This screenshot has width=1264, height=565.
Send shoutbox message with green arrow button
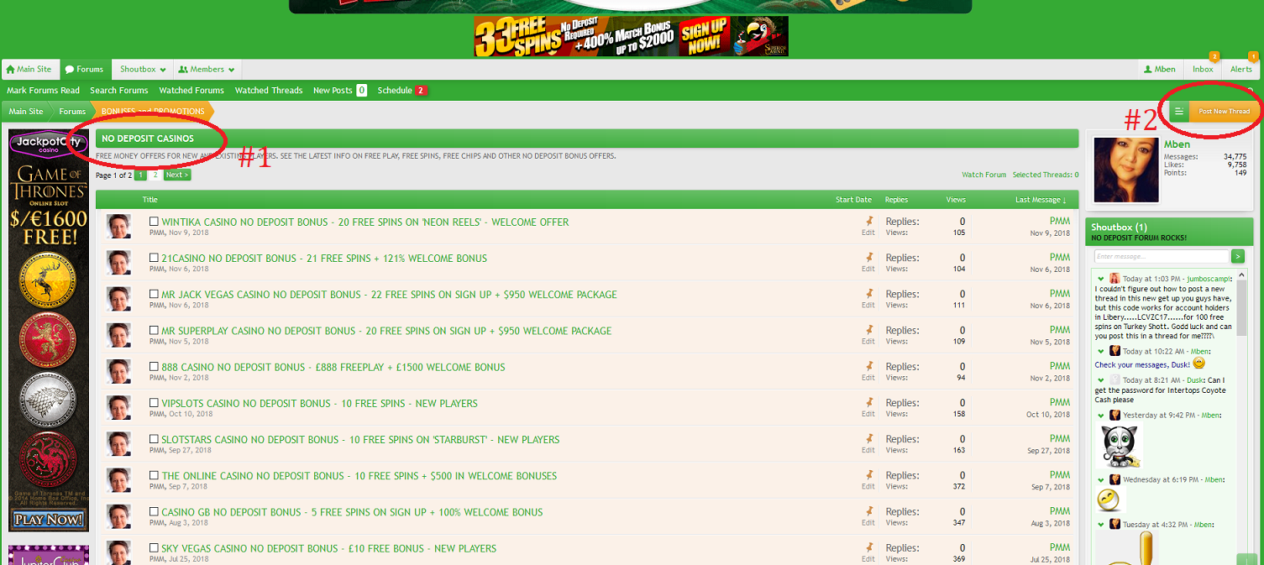click(x=1238, y=256)
